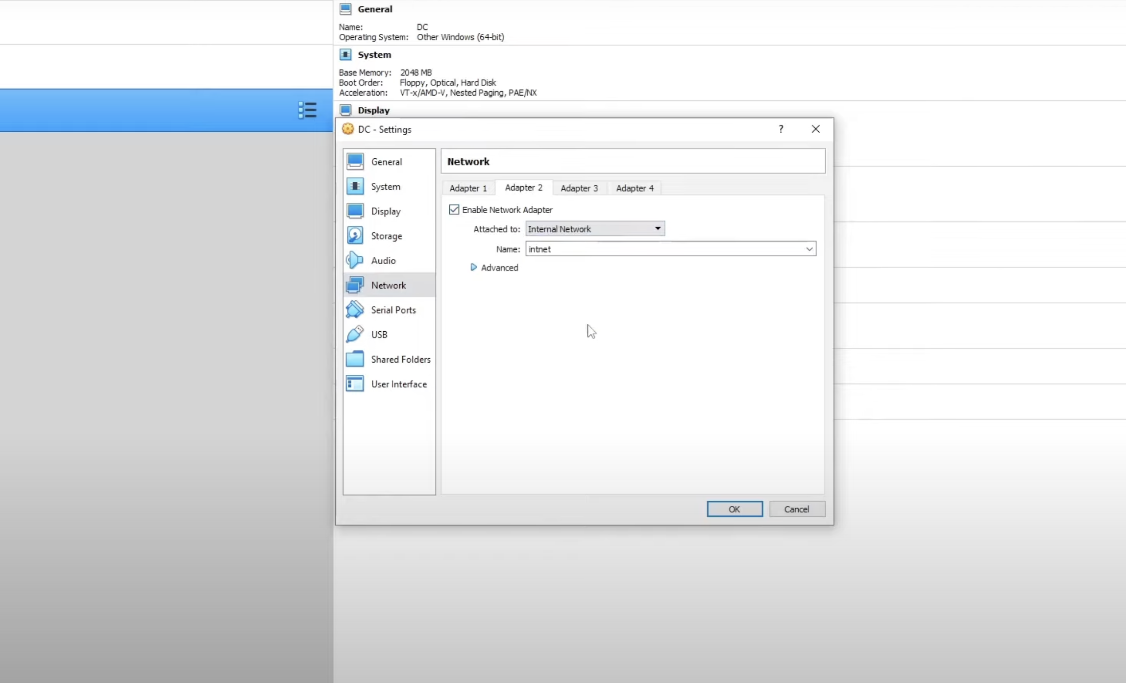Select the Serial Ports icon
1126x683 pixels.
point(355,310)
